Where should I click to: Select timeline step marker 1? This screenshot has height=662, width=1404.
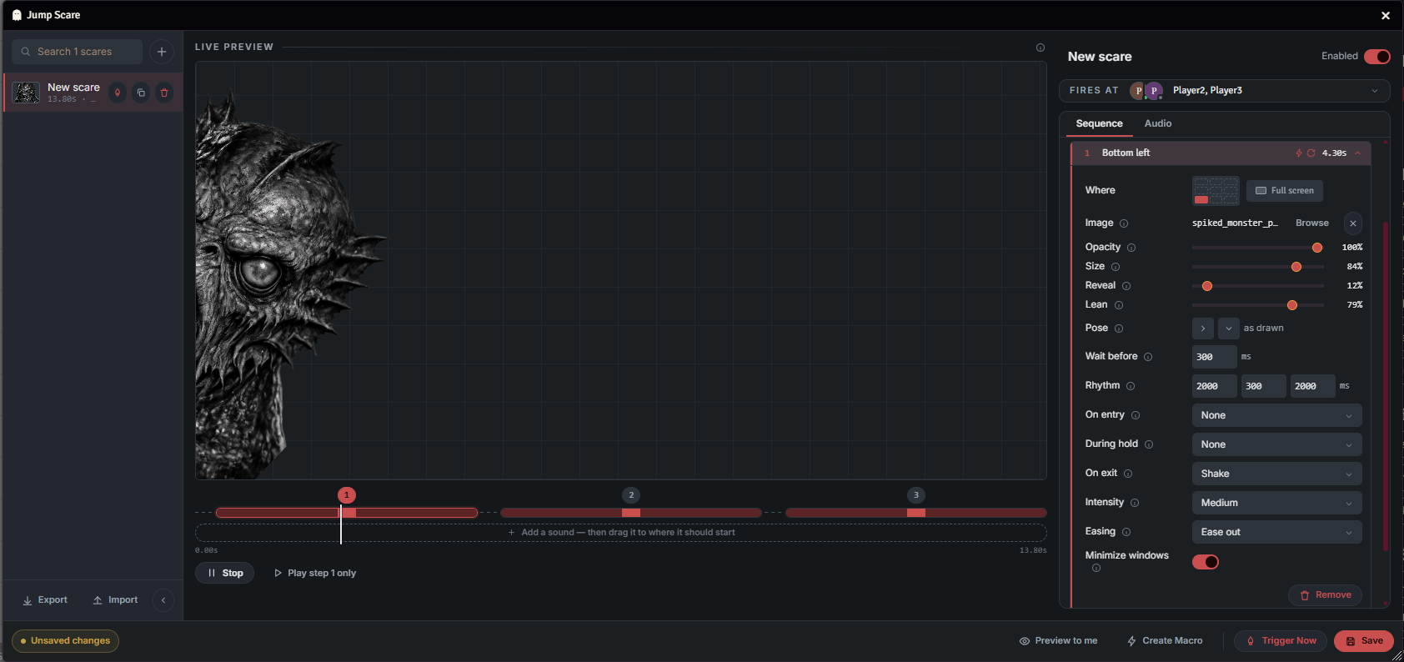(x=347, y=495)
